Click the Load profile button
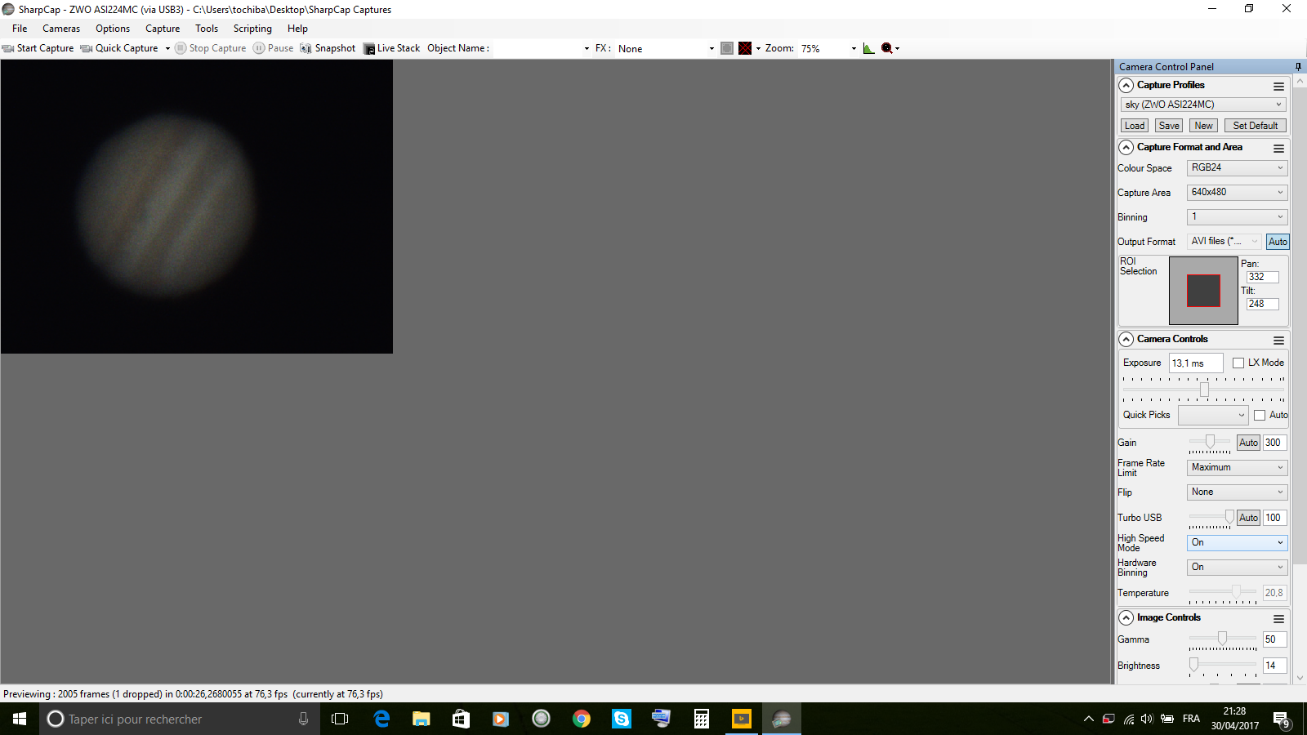1307x735 pixels. coord(1135,126)
